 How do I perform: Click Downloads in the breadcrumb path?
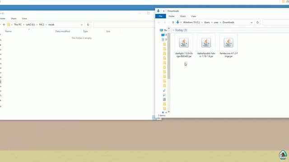point(228,22)
